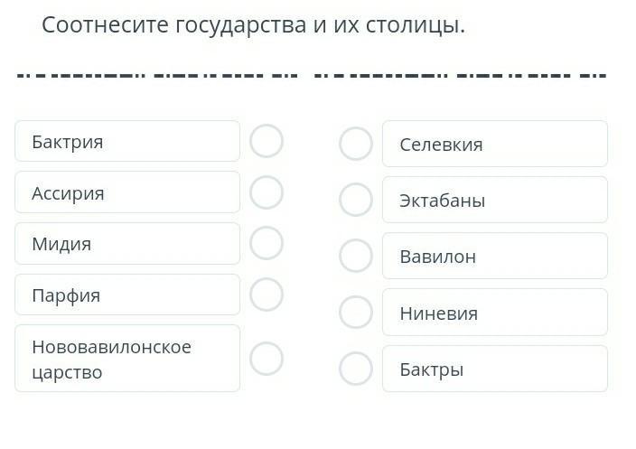
Task: Select the circle next to Мидия
Action: pyautogui.click(x=267, y=243)
